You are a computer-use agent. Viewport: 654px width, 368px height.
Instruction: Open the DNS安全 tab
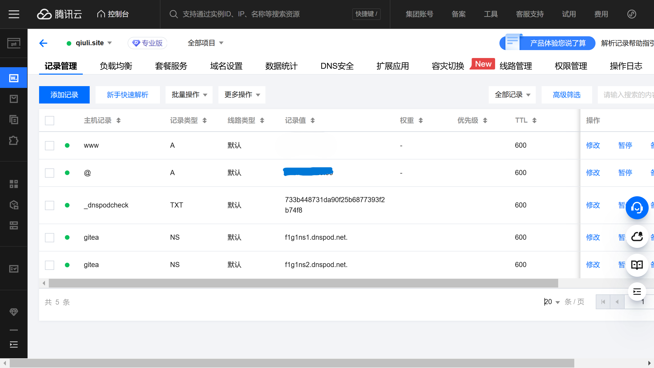click(337, 66)
